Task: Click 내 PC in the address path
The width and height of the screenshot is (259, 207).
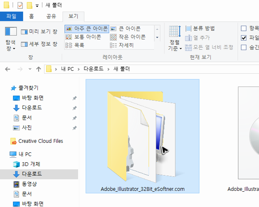Action: (x=67, y=69)
